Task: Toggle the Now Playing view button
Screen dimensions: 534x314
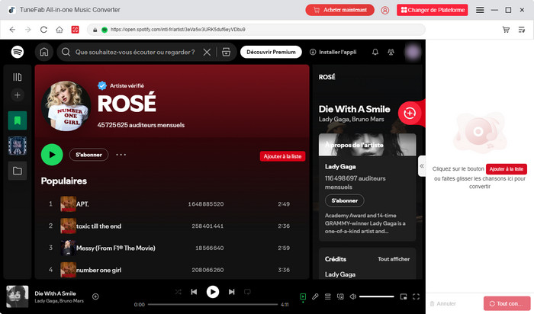Action: [x=303, y=296]
